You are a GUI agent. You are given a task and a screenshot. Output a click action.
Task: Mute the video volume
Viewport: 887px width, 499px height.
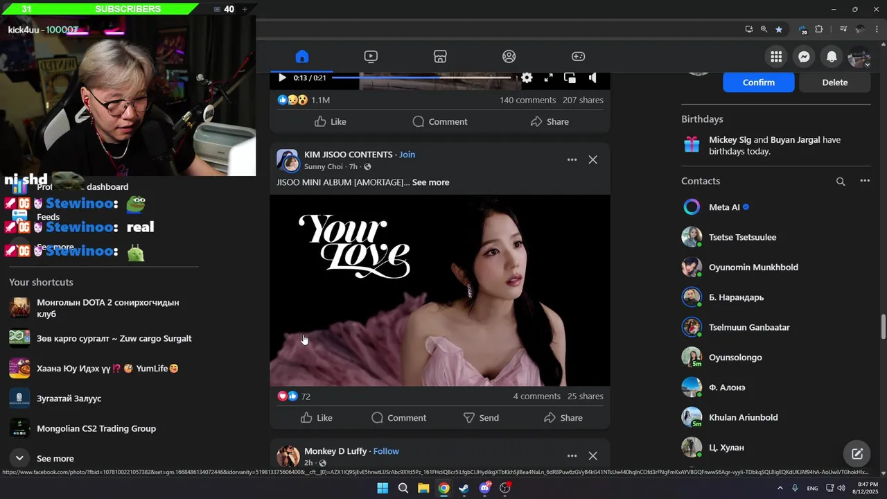592,78
